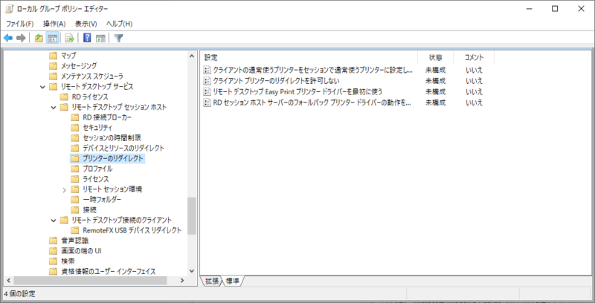
Task: Switch to the 拡張 tab
Action: (x=211, y=281)
